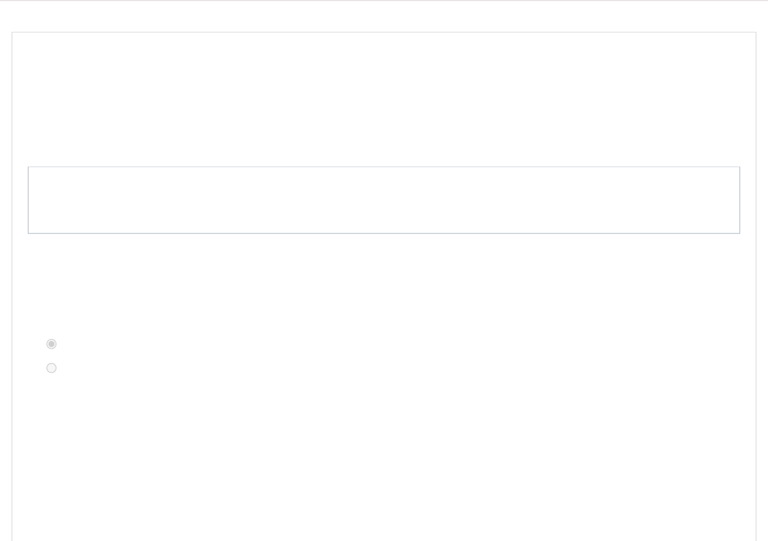The height and width of the screenshot is (541, 768).
Task: Enable the second radio choice
Action: 51,368
